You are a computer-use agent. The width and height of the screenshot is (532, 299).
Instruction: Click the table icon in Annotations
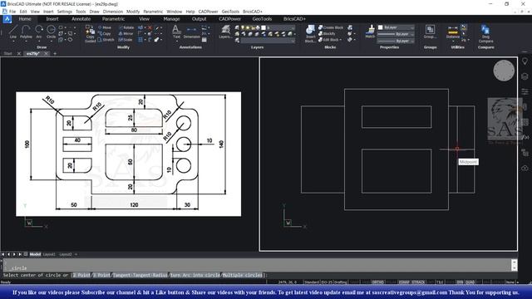pyautogui.click(x=204, y=40)
